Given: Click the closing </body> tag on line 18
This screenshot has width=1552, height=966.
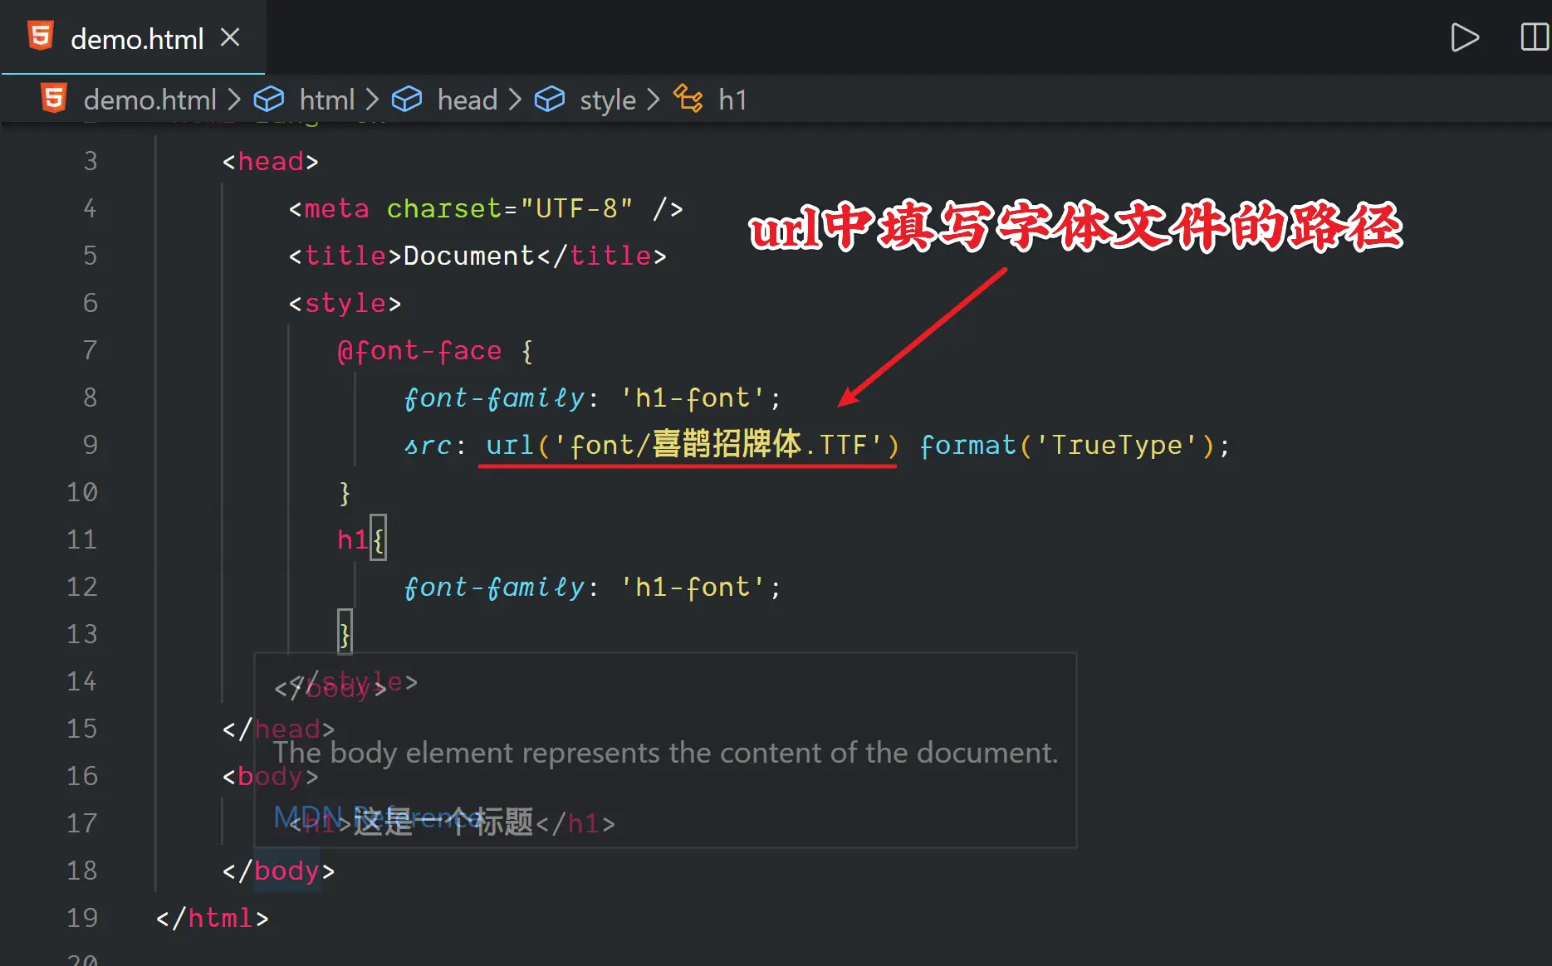Looking at the screenshot, I should (x=278, y=871).
